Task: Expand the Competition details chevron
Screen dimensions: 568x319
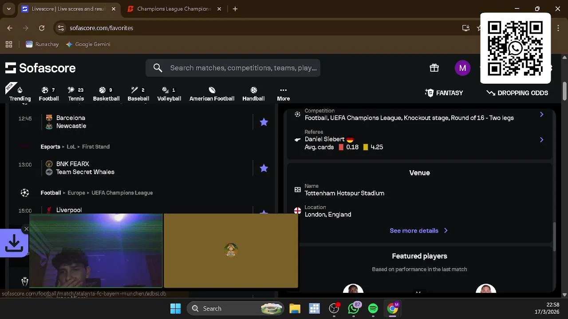Action: 541,114
